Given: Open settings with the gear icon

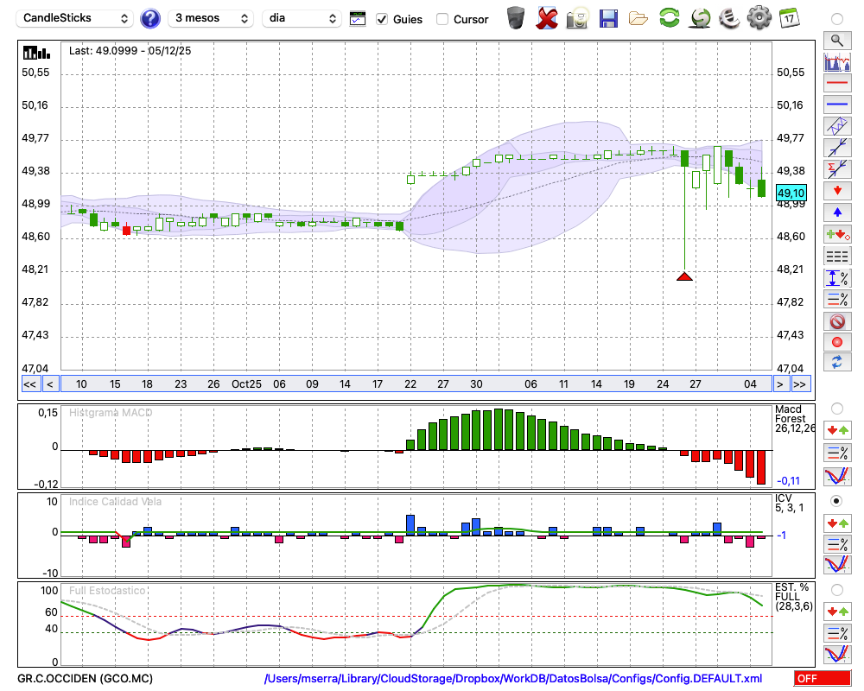Looking at the screenshot, I should (759, 18).
